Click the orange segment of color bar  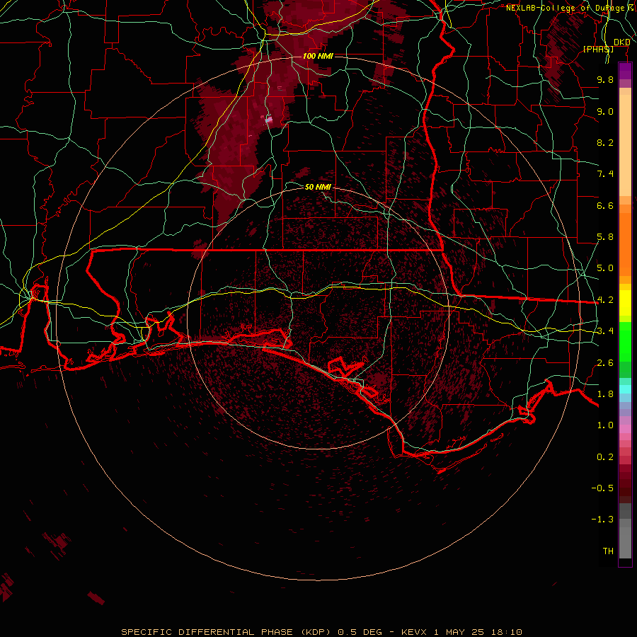[x=625, y=243]
